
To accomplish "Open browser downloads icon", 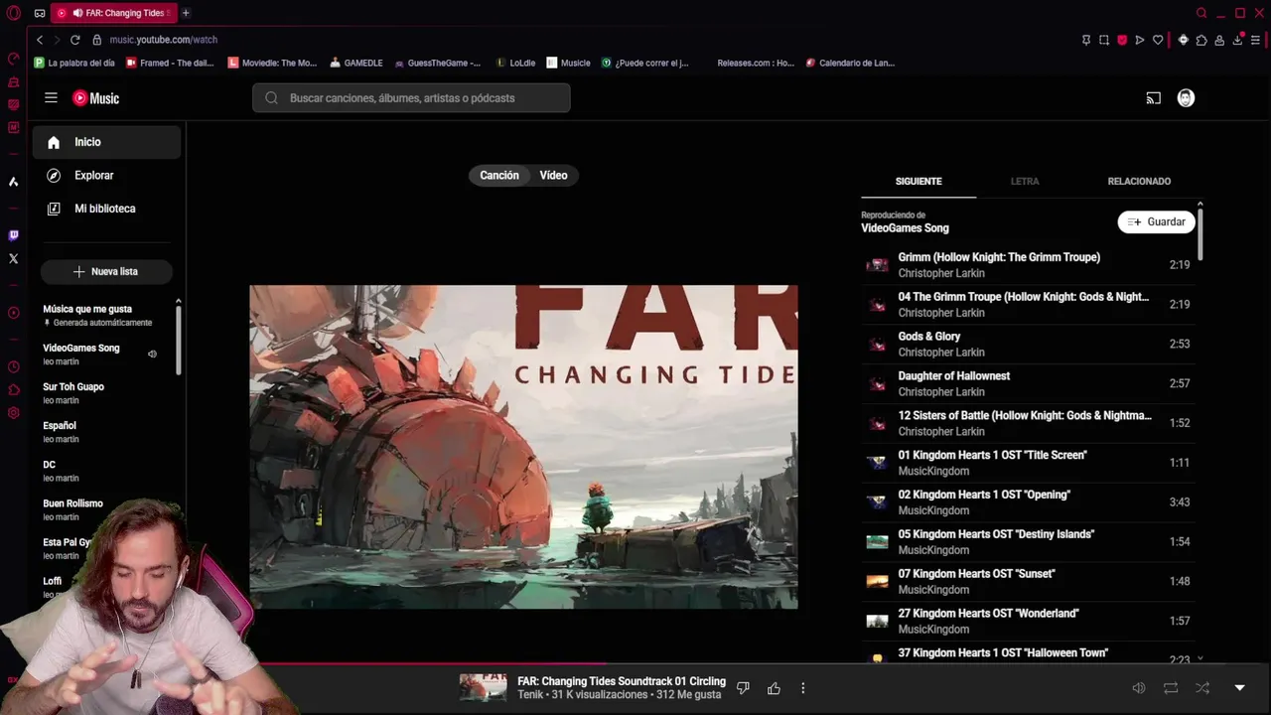I will pos(1238,40).
